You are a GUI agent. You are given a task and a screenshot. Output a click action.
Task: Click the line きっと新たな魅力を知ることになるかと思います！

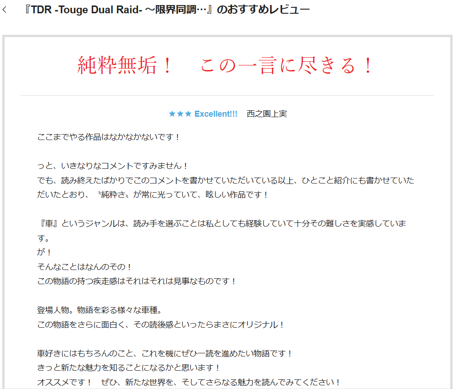(128, 367)
